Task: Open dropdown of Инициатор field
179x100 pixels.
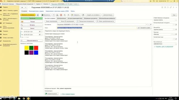Action: (x=174, y=29)
